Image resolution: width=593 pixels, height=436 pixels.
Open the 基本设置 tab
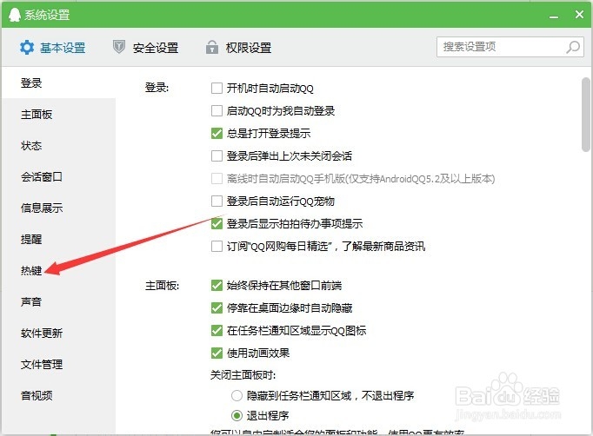(52, 48)
